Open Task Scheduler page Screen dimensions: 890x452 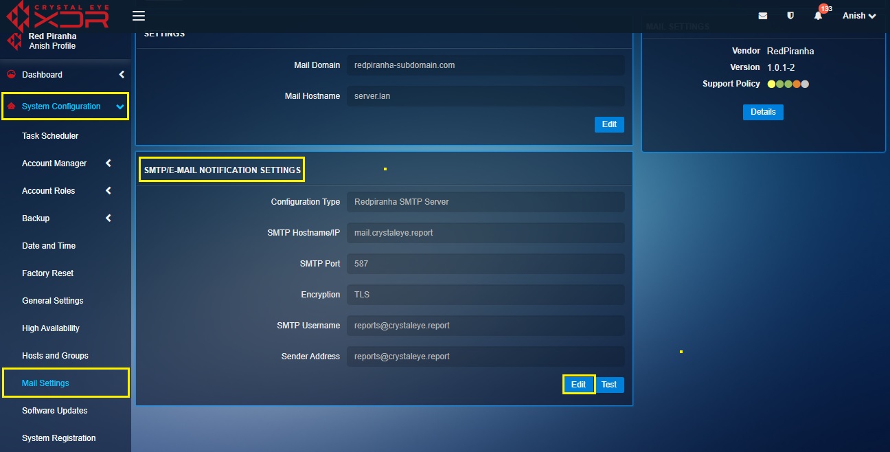pos(50,136)
